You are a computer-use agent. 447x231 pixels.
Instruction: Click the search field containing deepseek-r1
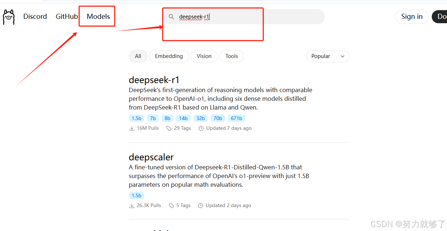pyautogui.click(x=244, y=17)
